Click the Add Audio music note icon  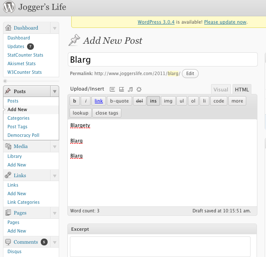pos(130,89)
